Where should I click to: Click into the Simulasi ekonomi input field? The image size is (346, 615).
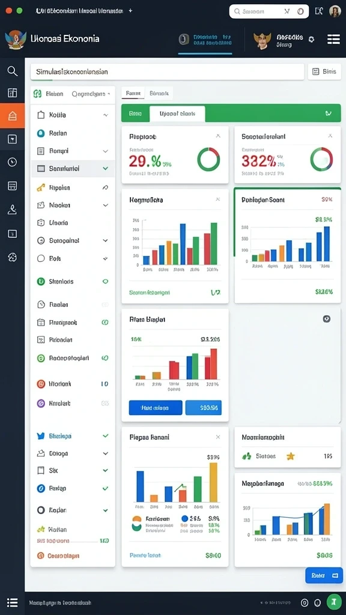[x=168, y=72]
